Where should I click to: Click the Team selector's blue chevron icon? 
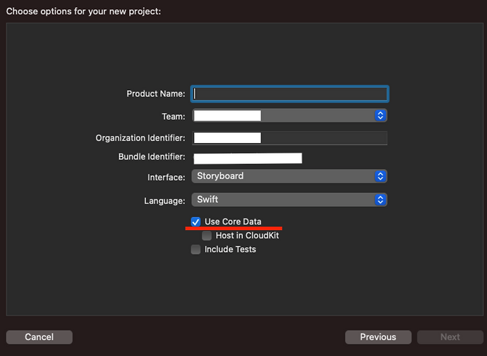(x=380, y=116)
